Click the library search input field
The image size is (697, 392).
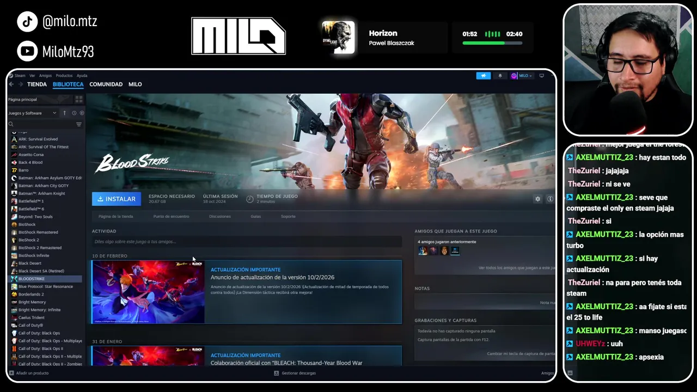44,124
